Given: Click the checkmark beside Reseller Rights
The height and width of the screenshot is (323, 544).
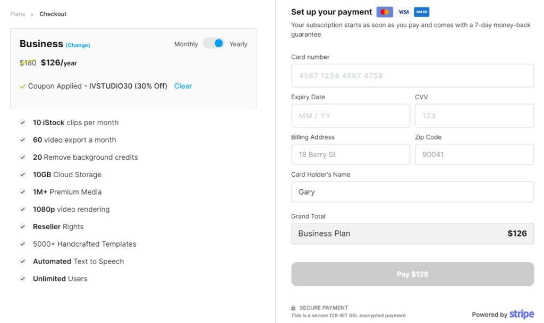Looking at the screenshot, I should tap(22, 226).
